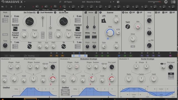Viewport: 178px width, 100px height.
Task: Click the Mono button in Modulator 2
Action: click(65, 94)
